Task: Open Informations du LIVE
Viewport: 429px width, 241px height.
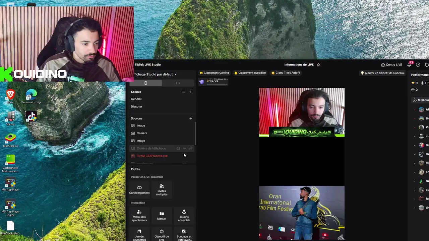Action: click(299, 65)
